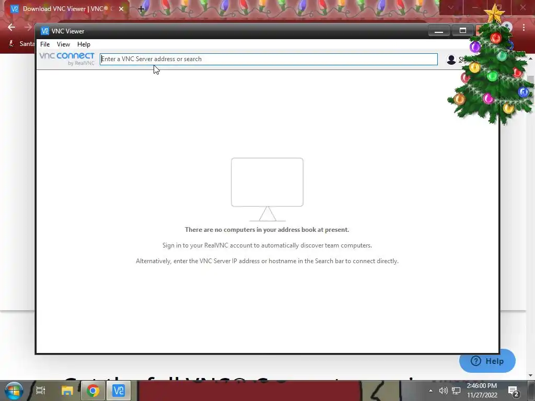Screen dimensions: 535x401
Task: Open the notification center icon
Action: coord(514,391)
